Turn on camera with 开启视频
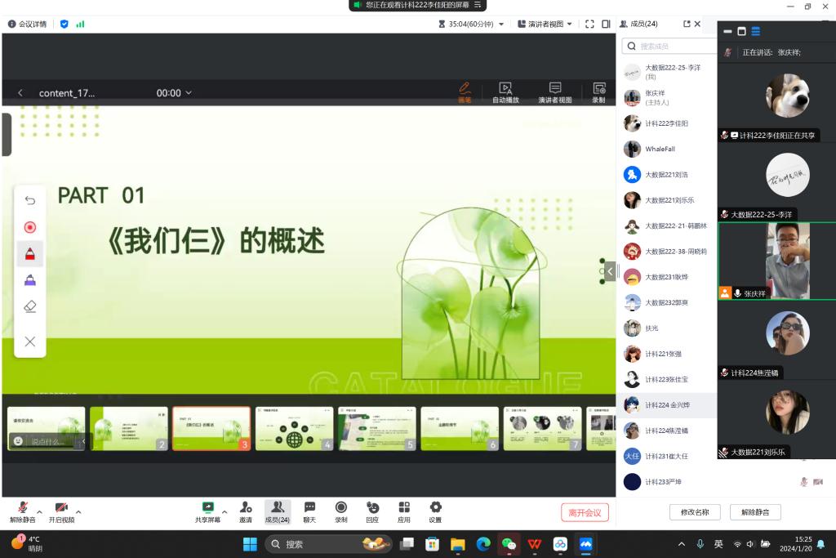 [61, 511]
